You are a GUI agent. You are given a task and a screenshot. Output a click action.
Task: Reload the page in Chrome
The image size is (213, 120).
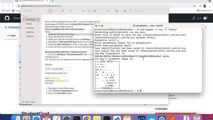tap(13, 6)
